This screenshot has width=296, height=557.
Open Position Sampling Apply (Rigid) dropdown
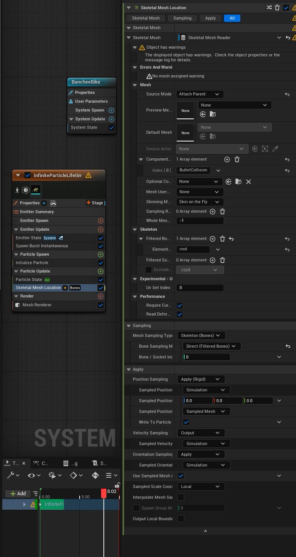(x=201, y=379)
